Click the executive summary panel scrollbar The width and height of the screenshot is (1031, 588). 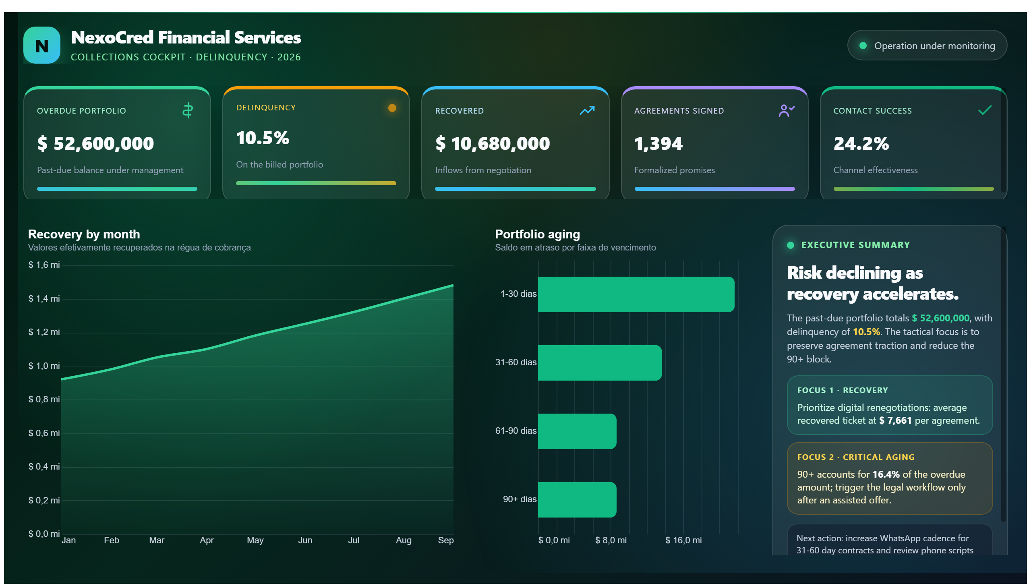coord(1003,375)
